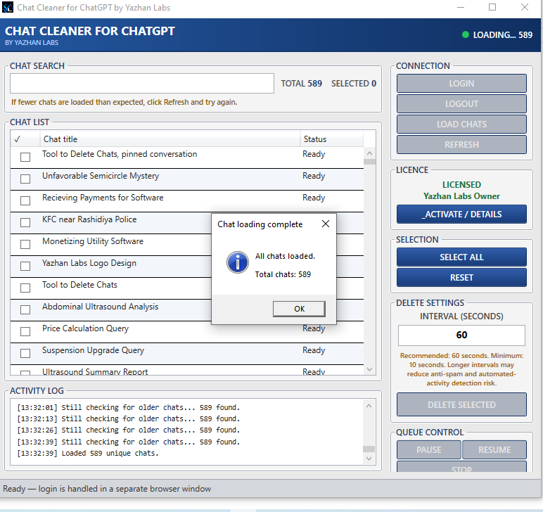
Task: Check the box for Suspension Upgrade Query
Action: click(x=25, y=354)
